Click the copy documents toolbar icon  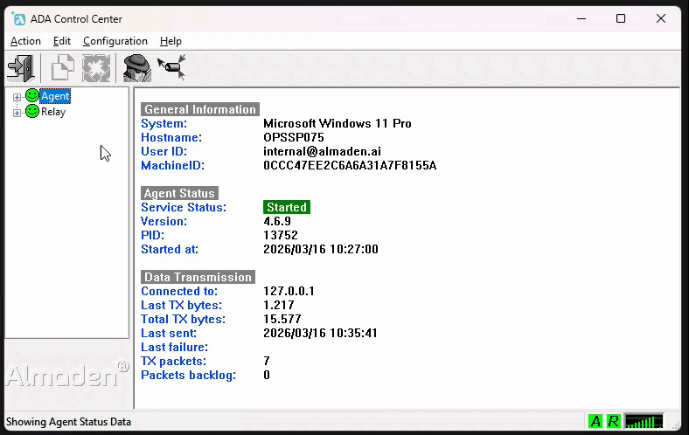tap(62, 67)
